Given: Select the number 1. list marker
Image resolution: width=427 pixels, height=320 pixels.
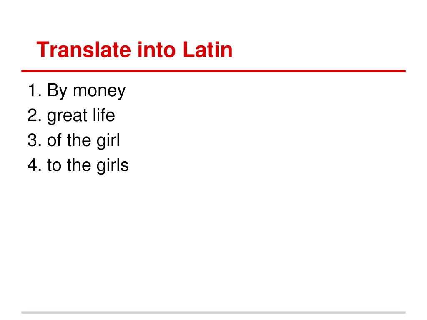Looking at the screenshot, I should [x=35, y=90].
